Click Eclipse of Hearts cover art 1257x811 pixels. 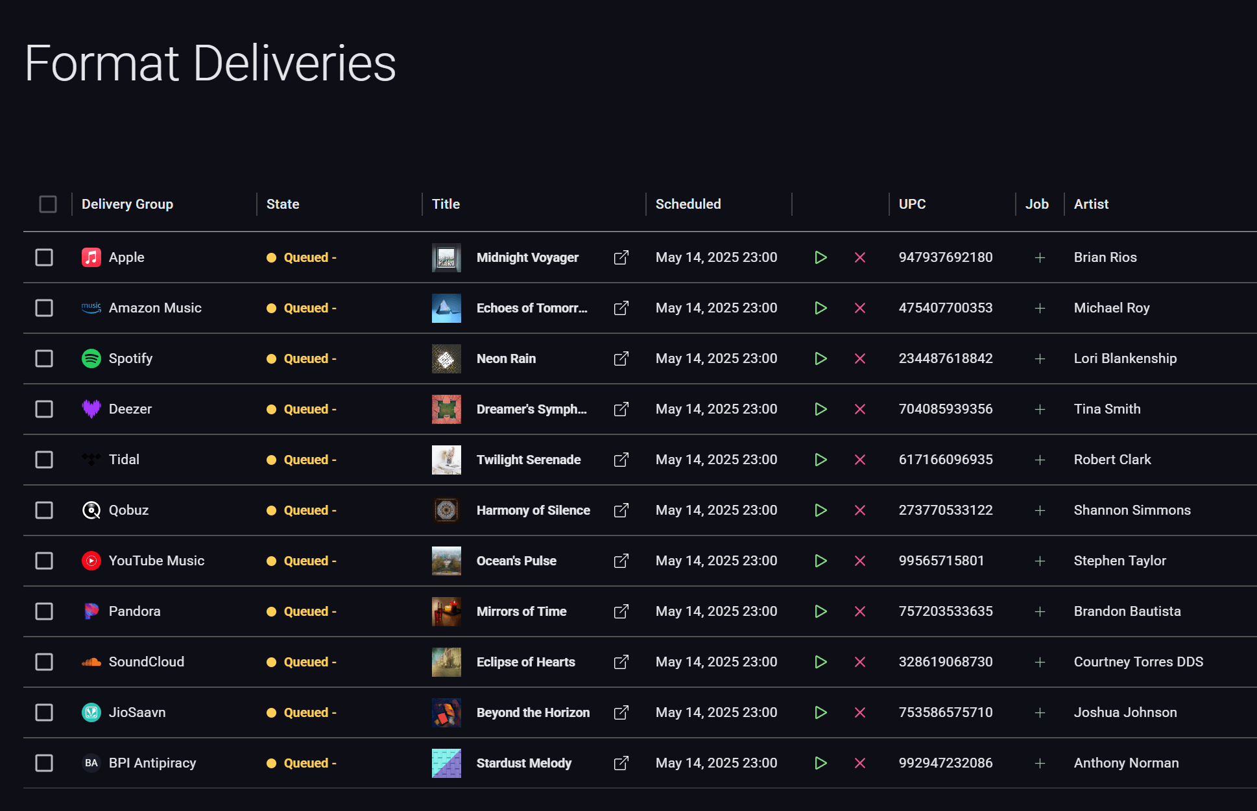coord(446,662)
